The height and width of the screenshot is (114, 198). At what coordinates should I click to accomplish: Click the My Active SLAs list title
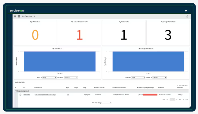pos(20,82)
